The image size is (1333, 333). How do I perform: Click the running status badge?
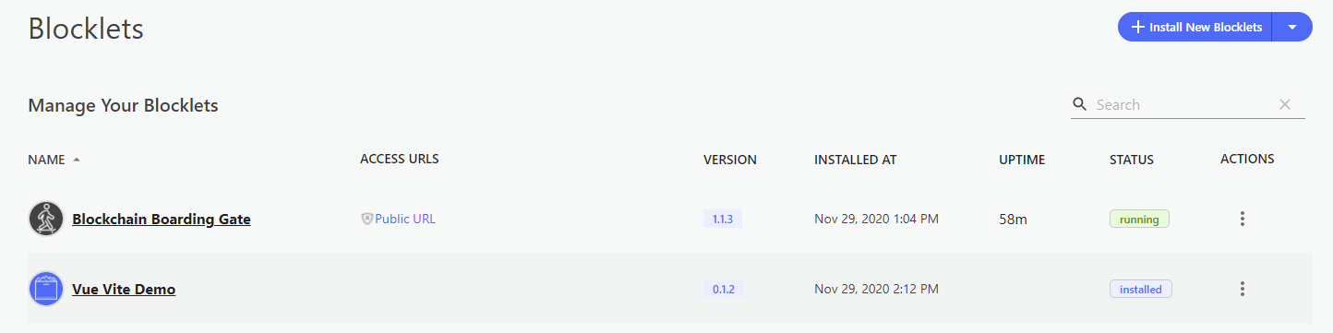(1139, 219)
